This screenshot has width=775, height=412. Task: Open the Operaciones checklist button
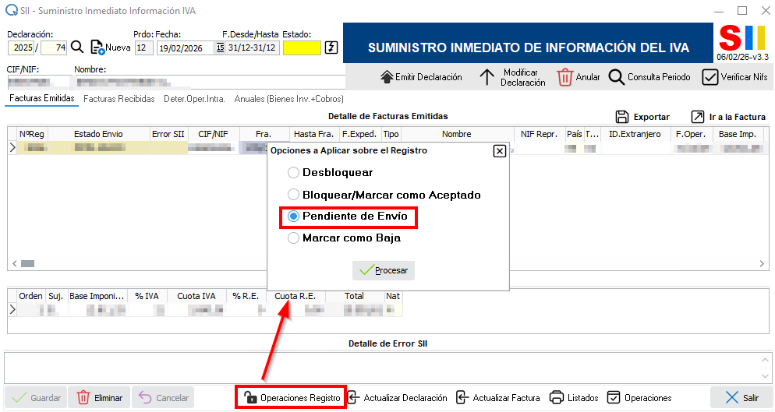[x=639, y=398]
